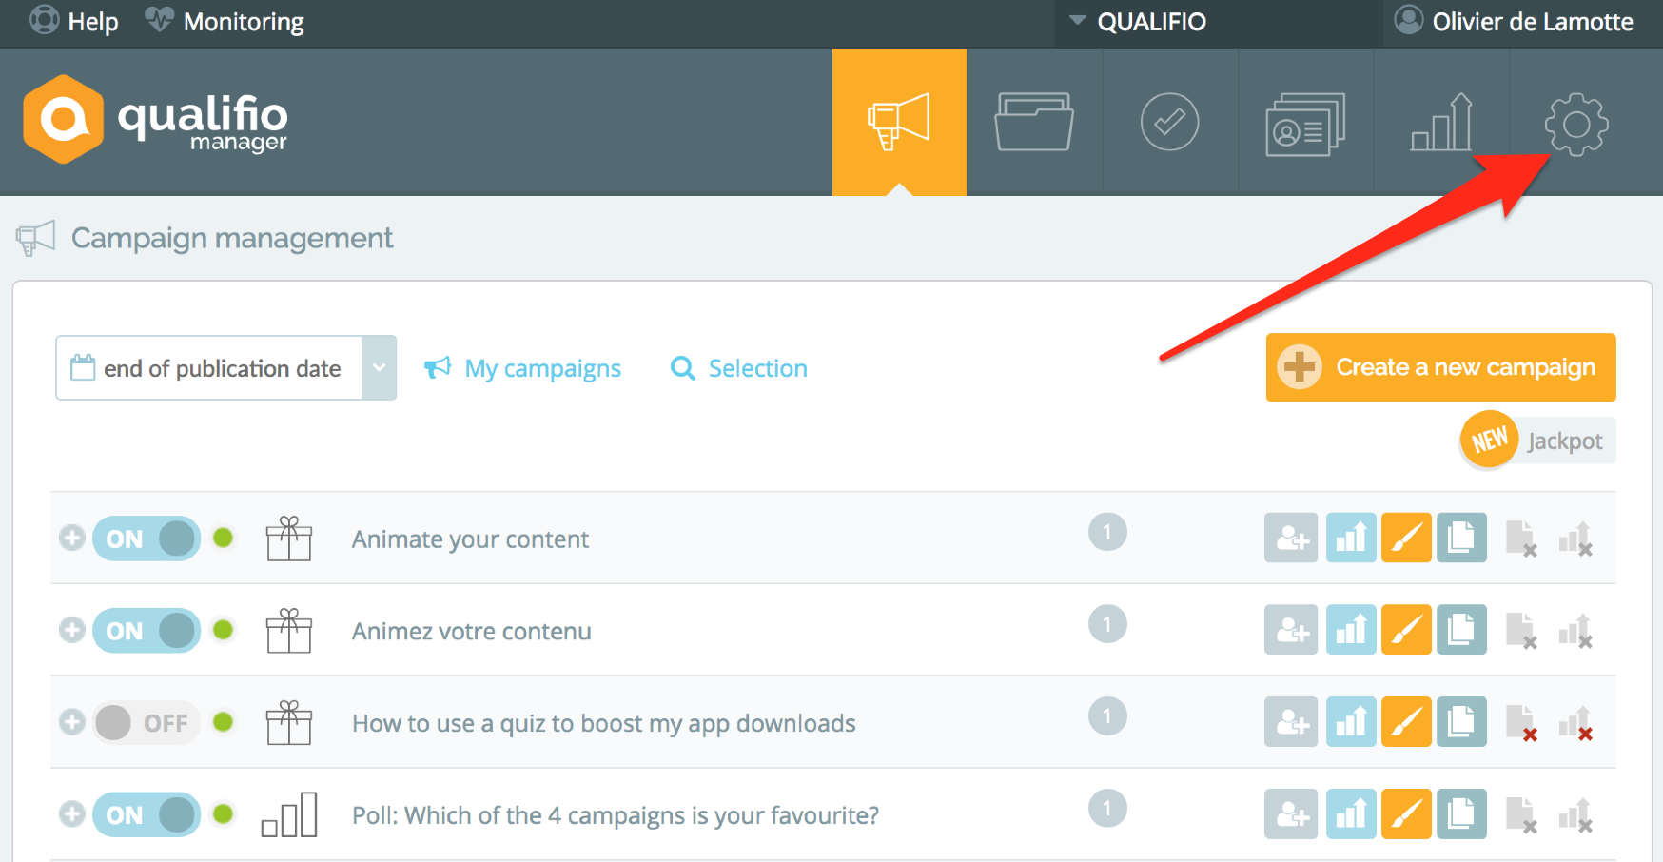The width and height of the screenshot is (1663, 862).
Task: Reset statistics for Animate your content
Action: pos(1576,539)
